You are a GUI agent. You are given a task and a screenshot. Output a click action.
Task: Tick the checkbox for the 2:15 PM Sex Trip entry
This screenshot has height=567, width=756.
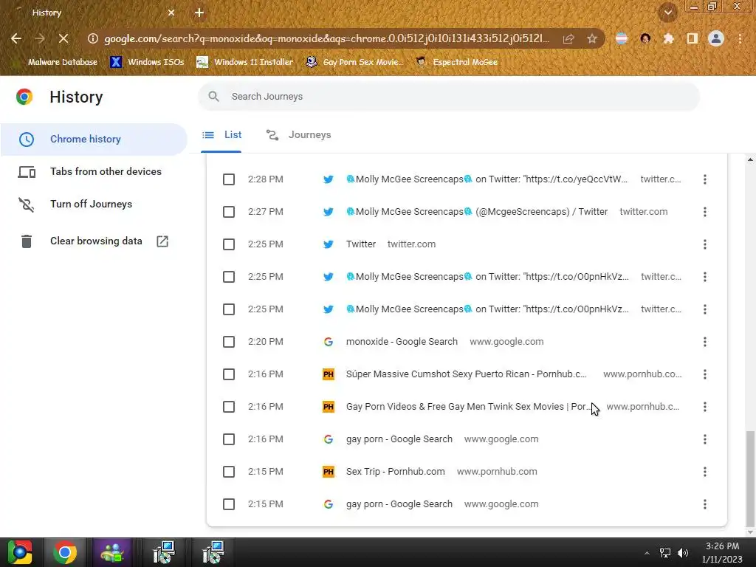(229, 472)
